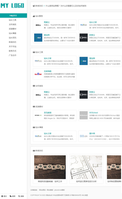Screen dimensions: 122x199
Task: Open the XML地图 link in copyright line
Action: point(84,195)
